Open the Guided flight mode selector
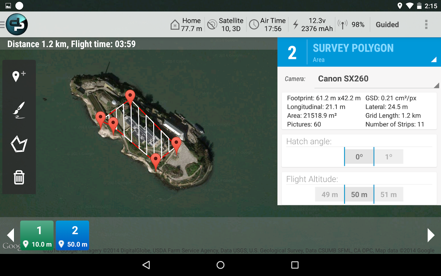 pyautogui.click(x=387, y=24)
